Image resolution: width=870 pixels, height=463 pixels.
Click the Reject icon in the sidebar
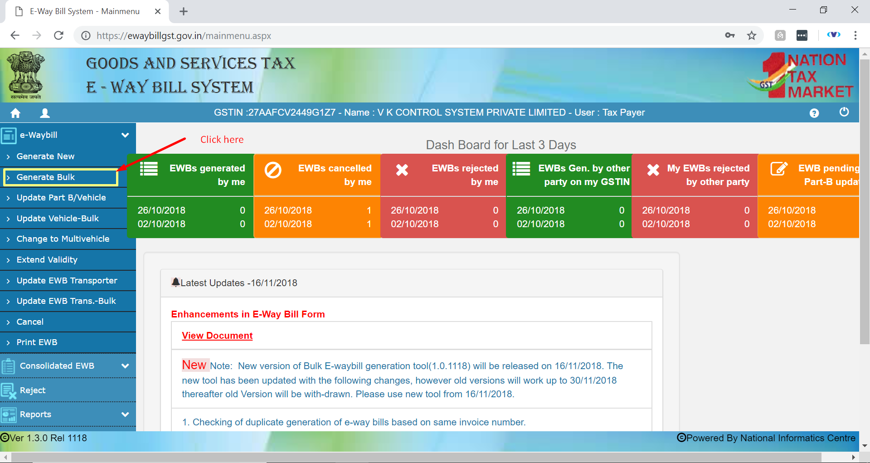[9, 390]
